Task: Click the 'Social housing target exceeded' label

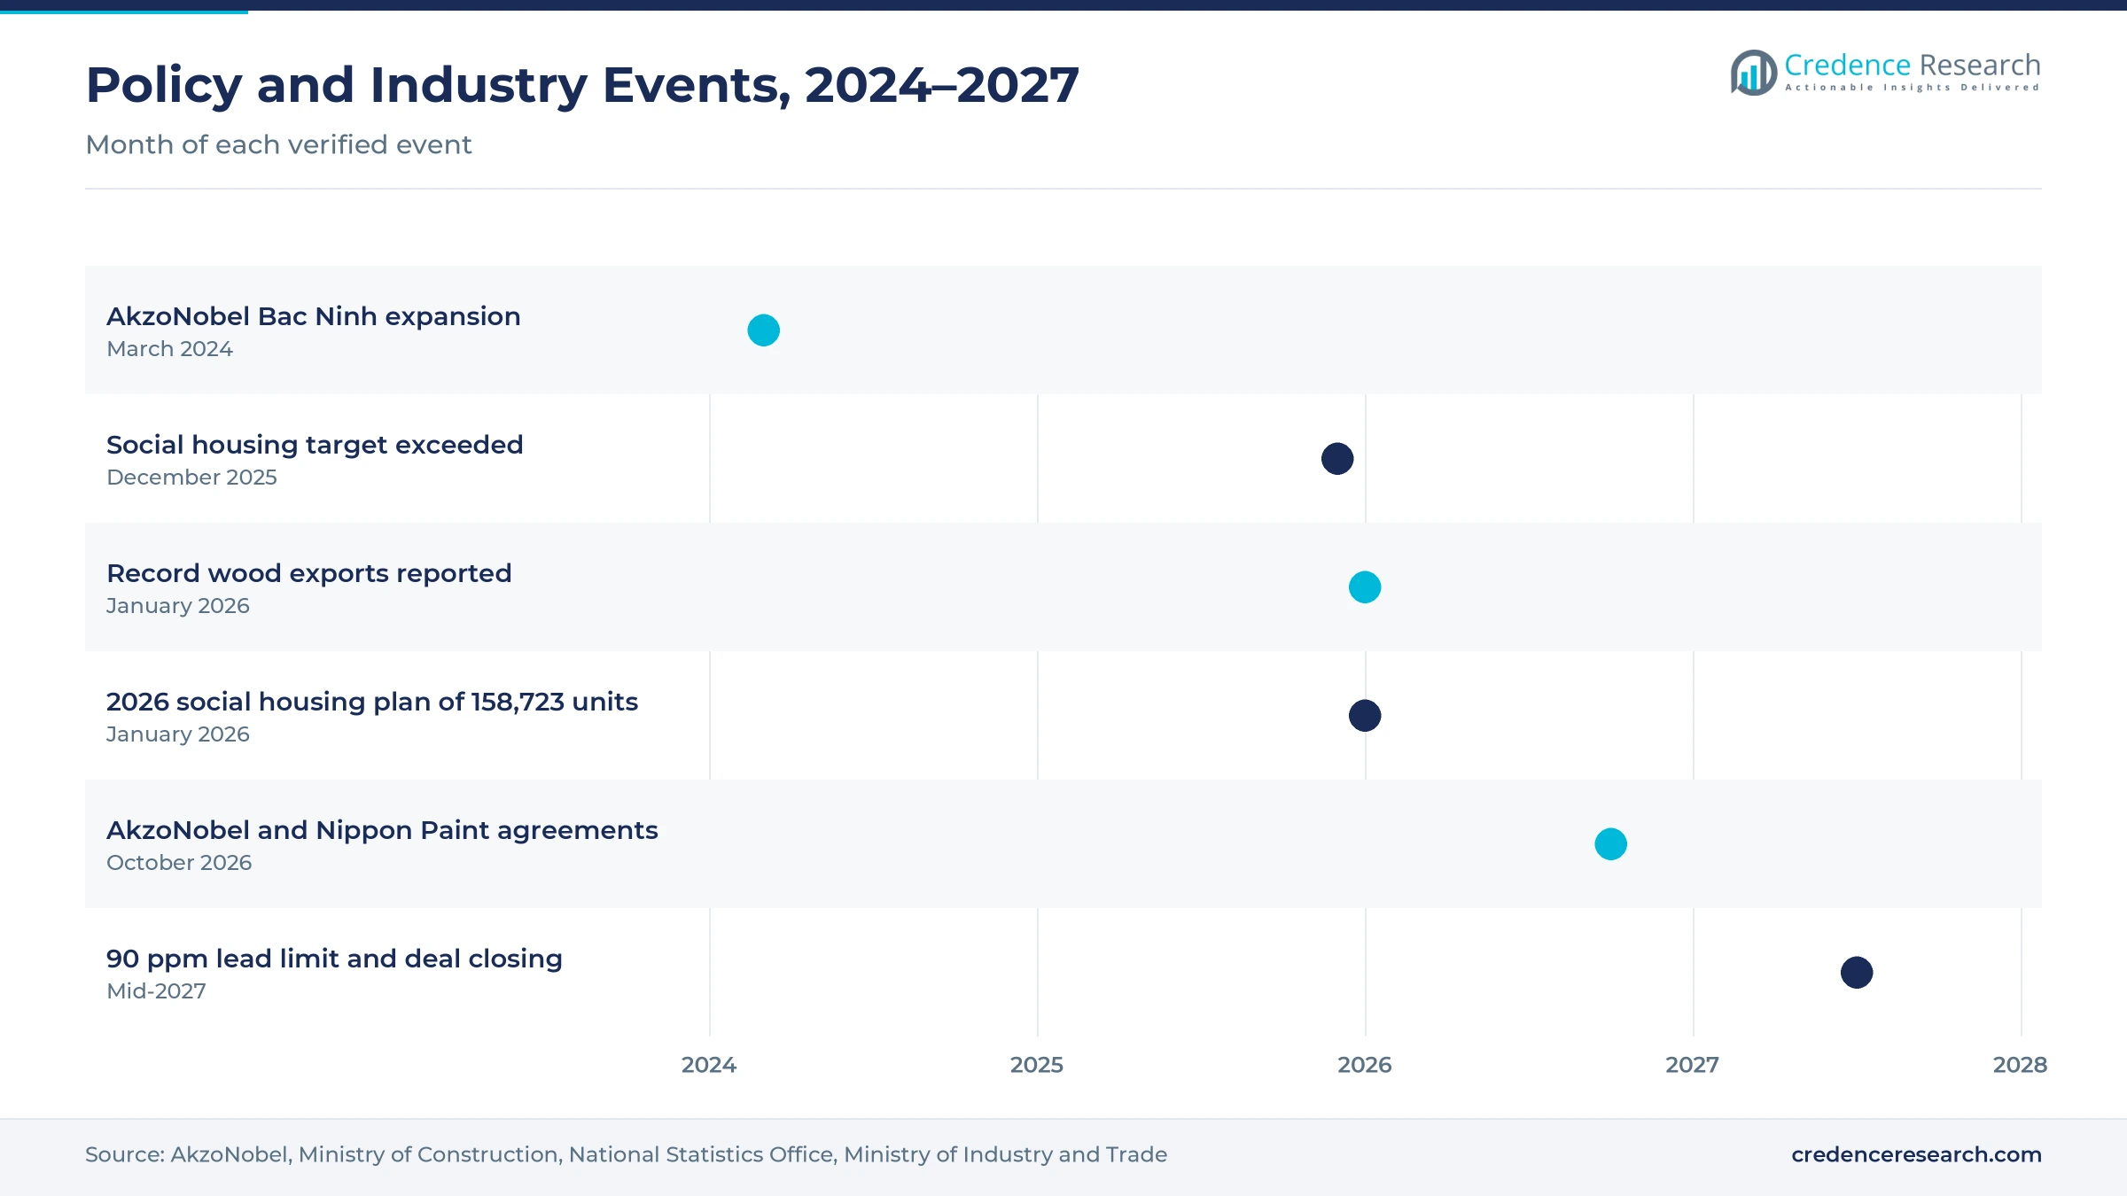Action: (315, 445)
